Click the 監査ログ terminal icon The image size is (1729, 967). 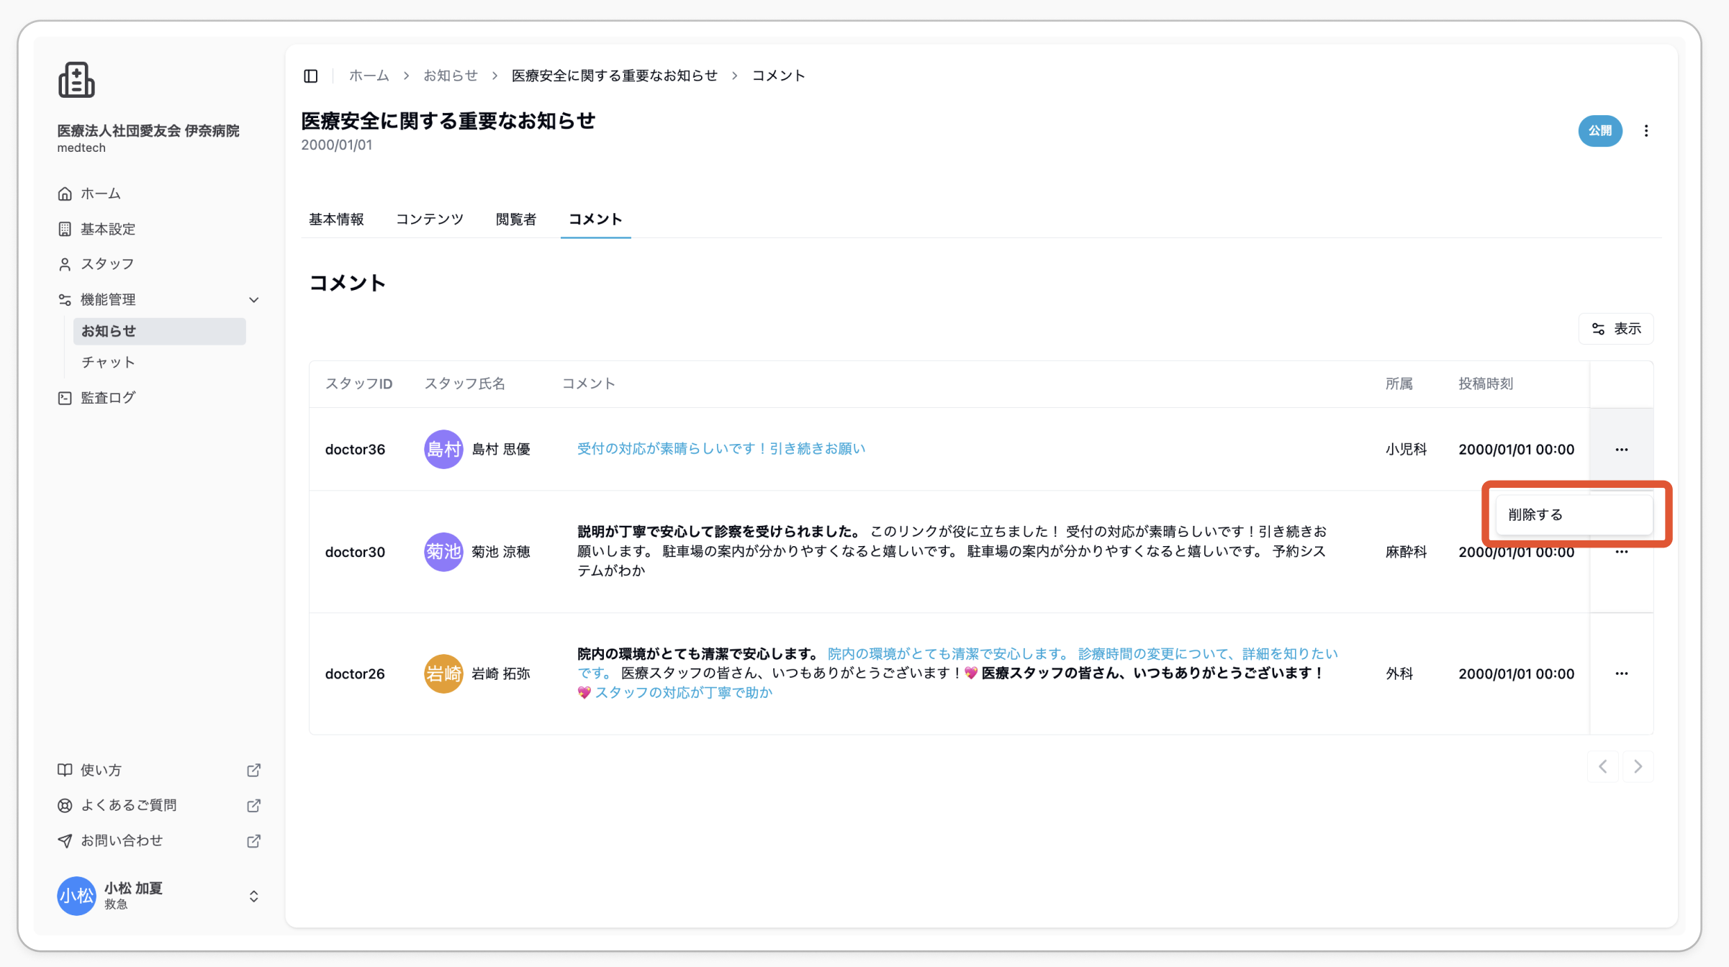(65, 399)
